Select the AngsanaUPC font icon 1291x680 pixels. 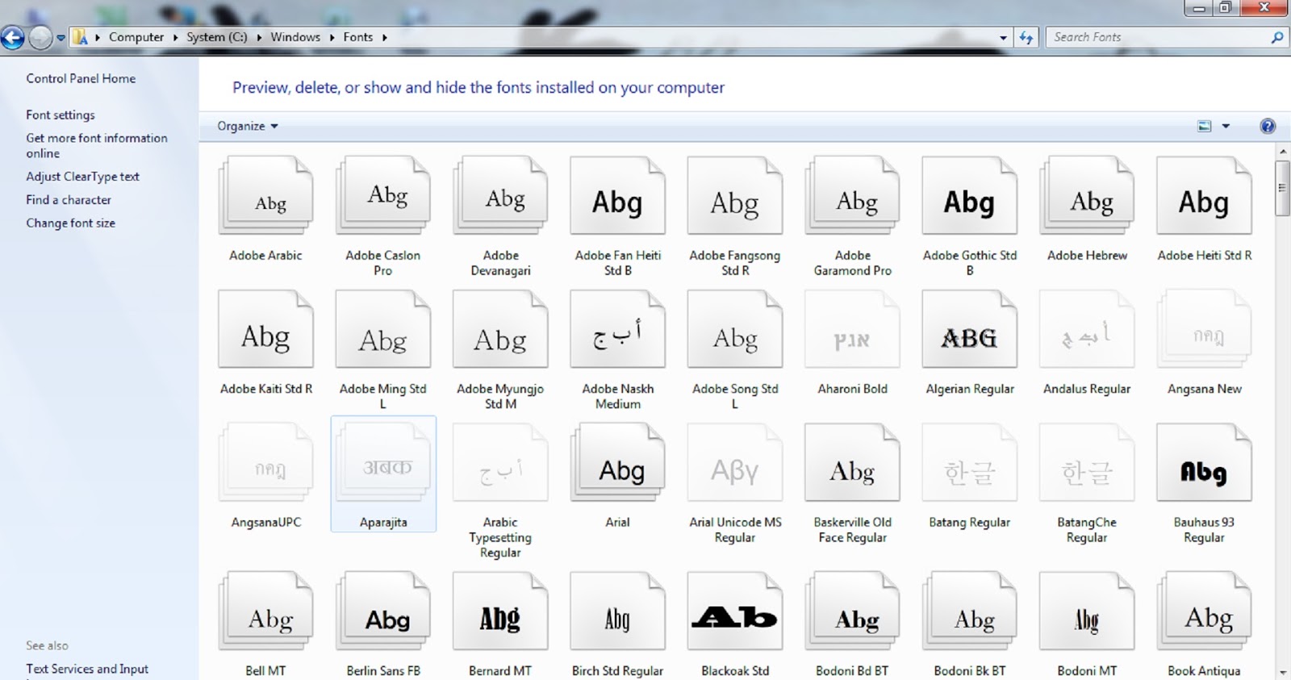pos(265,463)
